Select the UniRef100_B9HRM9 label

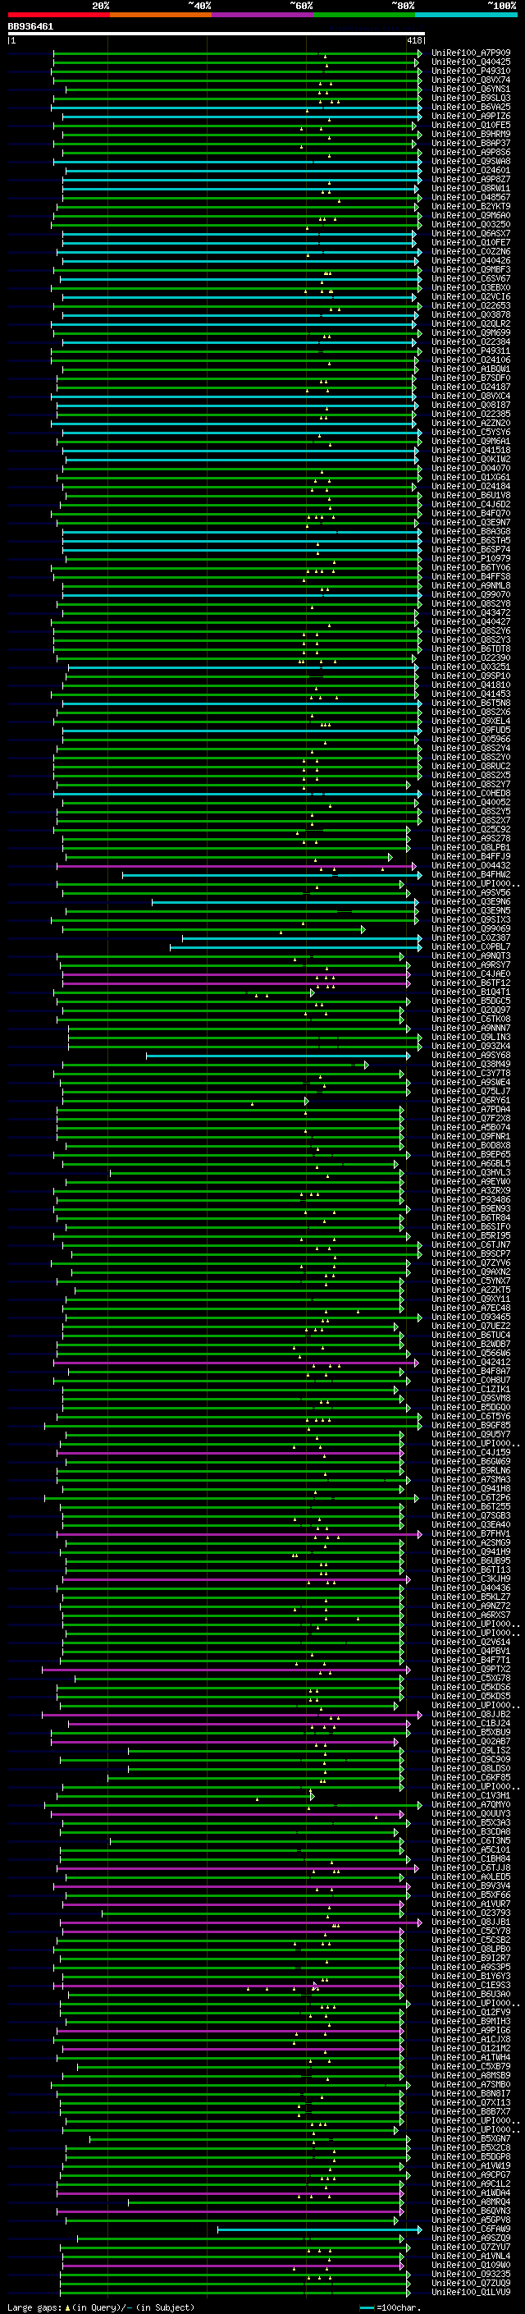[471, 134]
